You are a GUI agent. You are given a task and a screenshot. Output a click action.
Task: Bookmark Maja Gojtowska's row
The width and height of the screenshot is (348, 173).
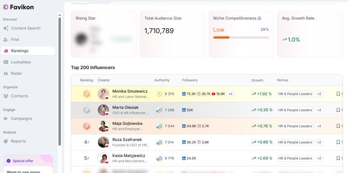point(338,126)
